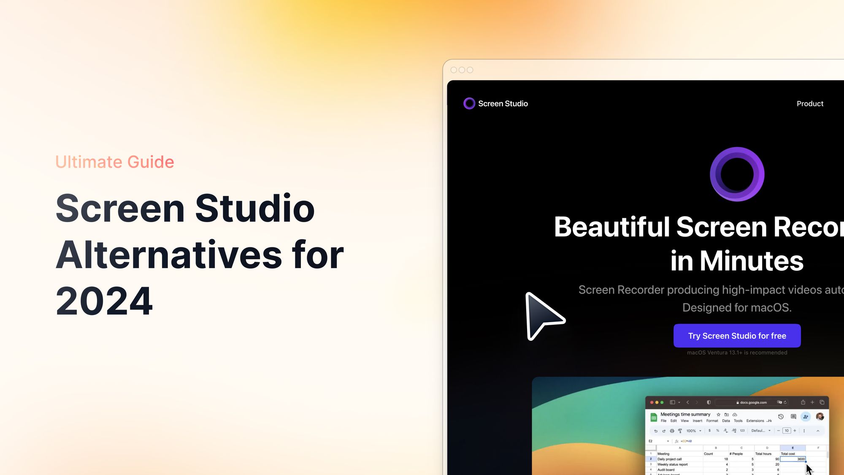Open the comments panel icon
Screen dimensions: 844x475
(x=793, y=417)
